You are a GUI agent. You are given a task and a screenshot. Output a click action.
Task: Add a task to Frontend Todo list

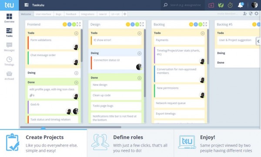click(76, 33)
